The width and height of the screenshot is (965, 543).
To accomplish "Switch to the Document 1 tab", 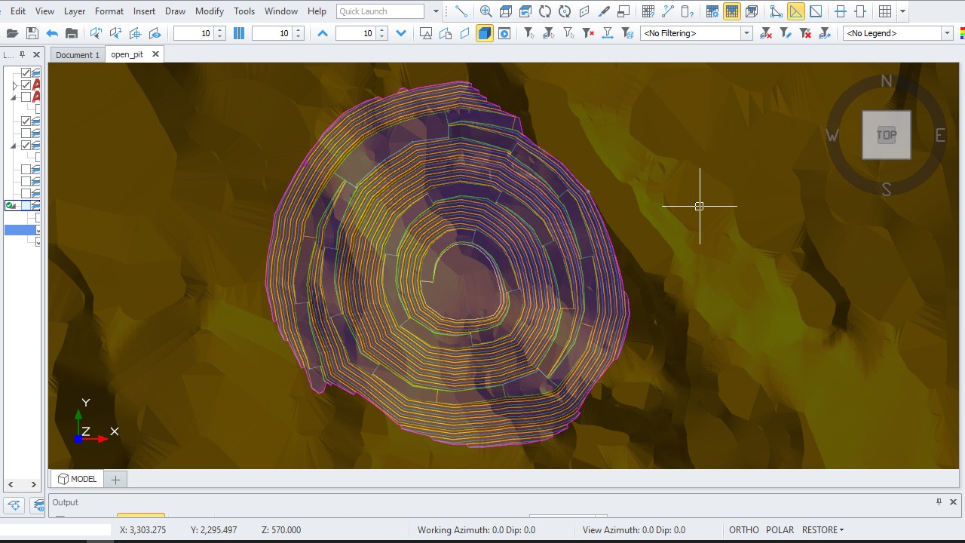I will tap(77, 55).
